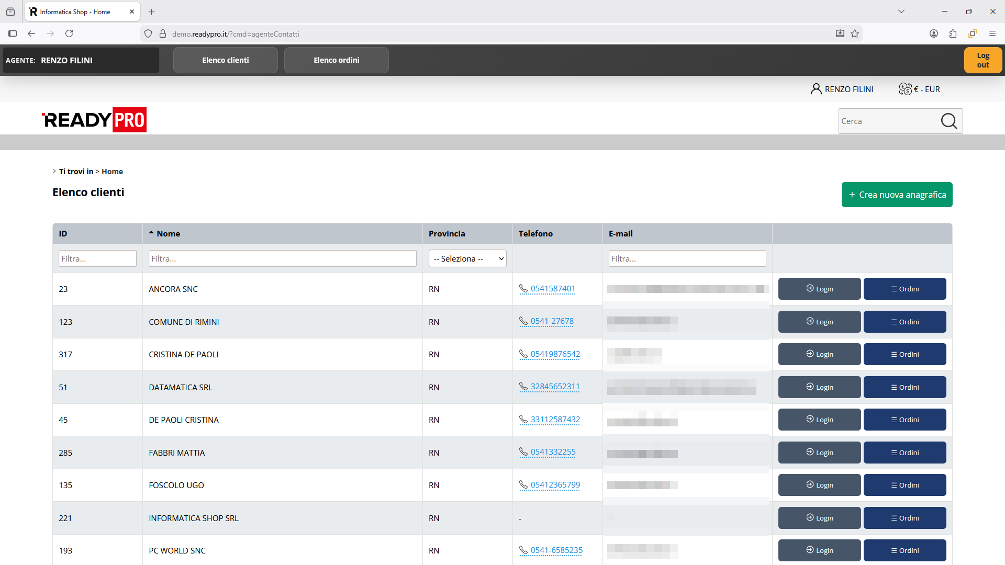Open Firefox application menu hamburger
Image resolution: width=1005 pixels, height=565 pixels.
992,34
